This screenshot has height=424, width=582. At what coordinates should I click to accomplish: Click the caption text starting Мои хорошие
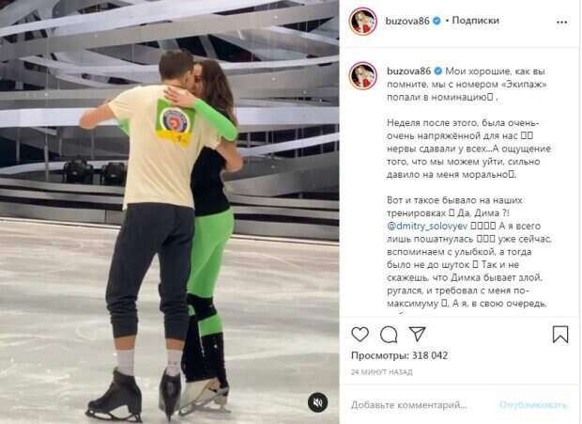(x=467, y=84)
